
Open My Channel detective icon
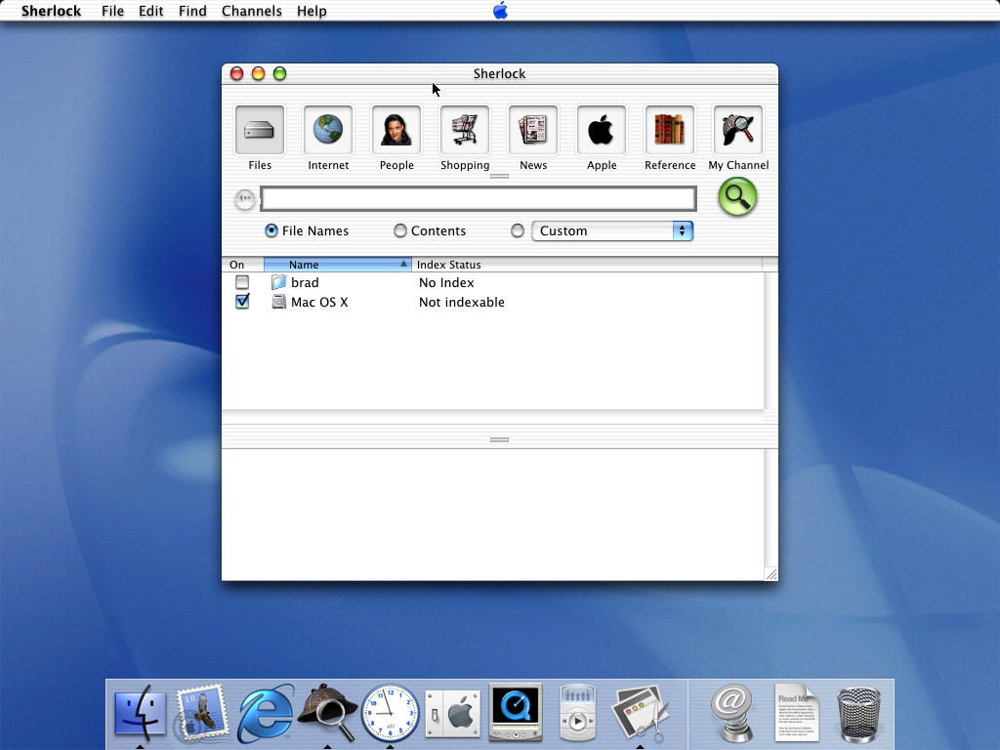tap(738, 131)
